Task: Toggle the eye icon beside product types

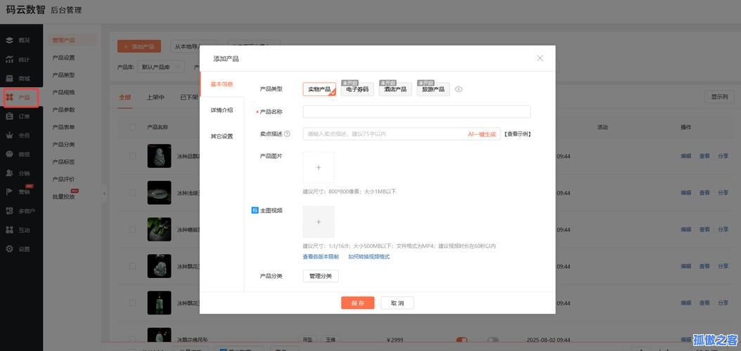Action: coord(458,89)
